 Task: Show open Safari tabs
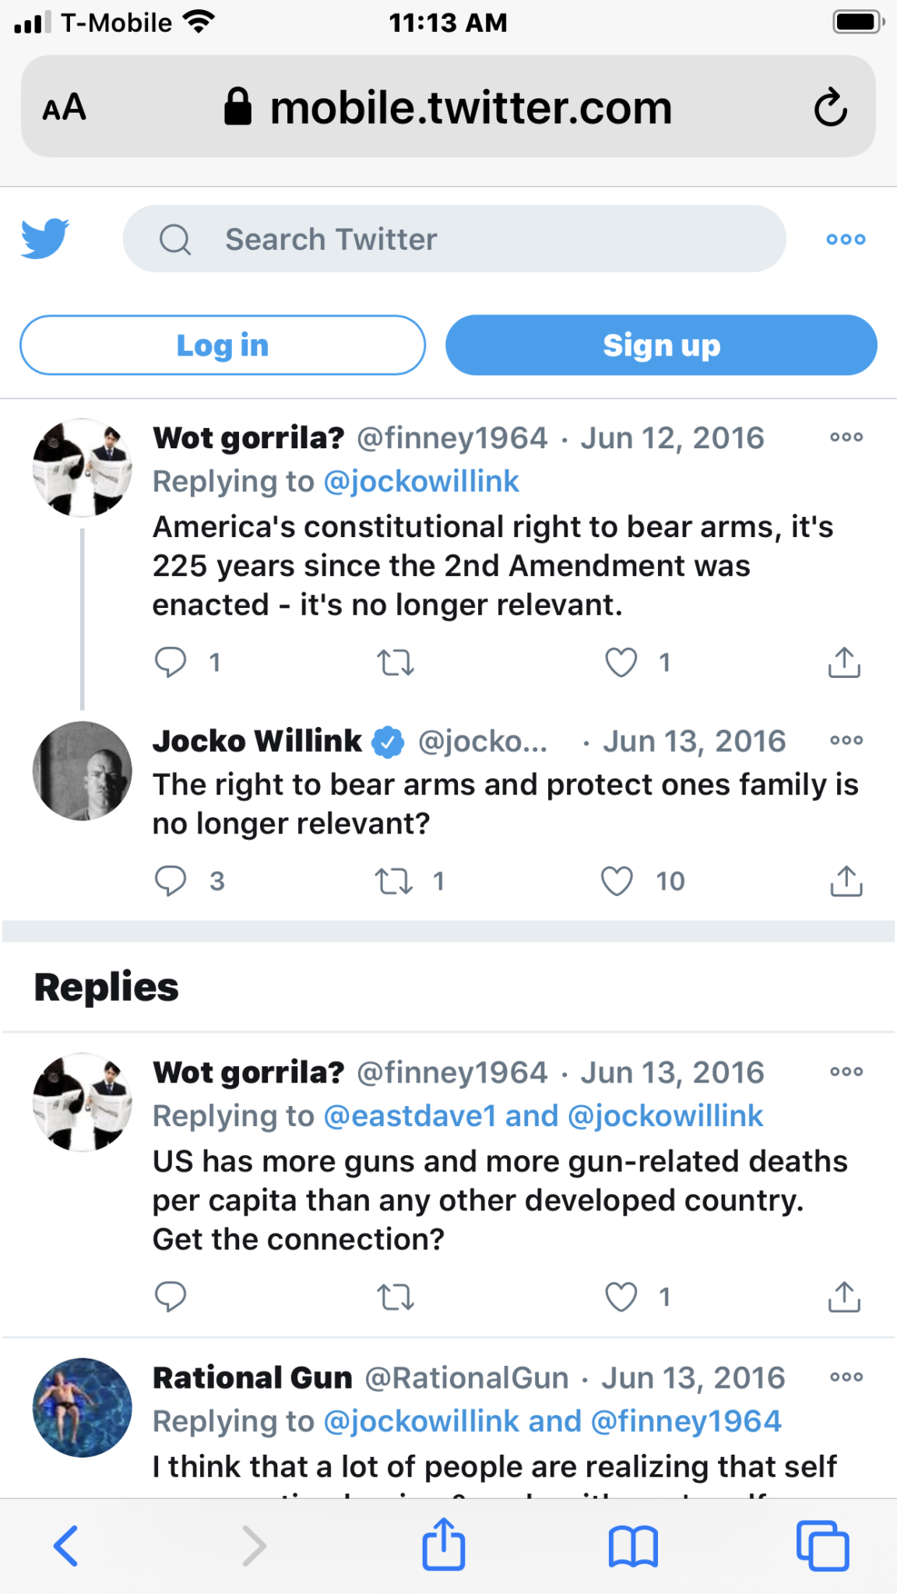822,1546
